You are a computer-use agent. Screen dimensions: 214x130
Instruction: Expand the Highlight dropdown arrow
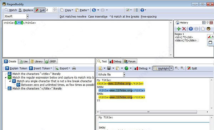click(171, 68)
